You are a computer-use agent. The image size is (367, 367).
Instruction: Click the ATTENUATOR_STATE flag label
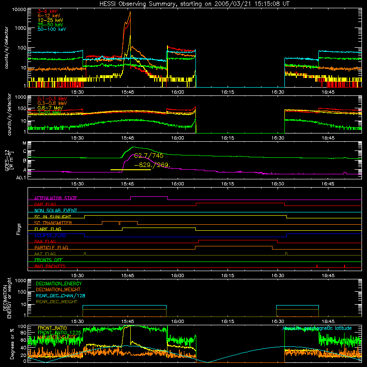point(56,198)
